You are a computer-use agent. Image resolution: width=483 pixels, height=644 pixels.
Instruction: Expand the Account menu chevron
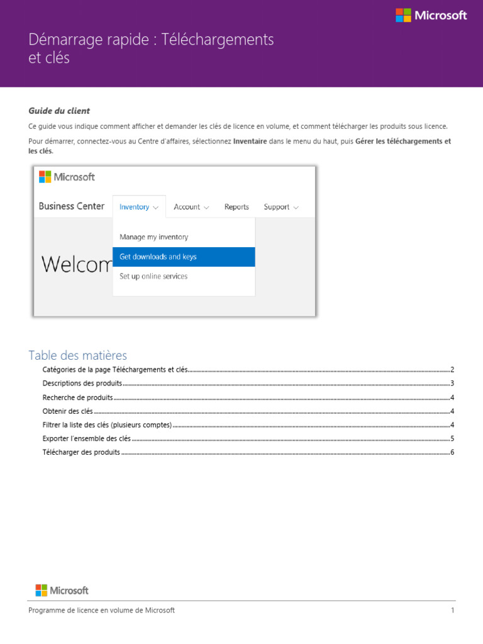click(x=206, y=208)
